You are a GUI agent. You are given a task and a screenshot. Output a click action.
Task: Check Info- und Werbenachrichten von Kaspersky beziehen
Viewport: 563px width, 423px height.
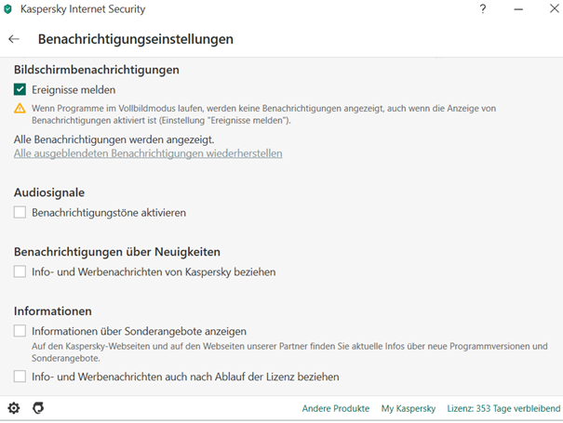[x=20, y=271]
